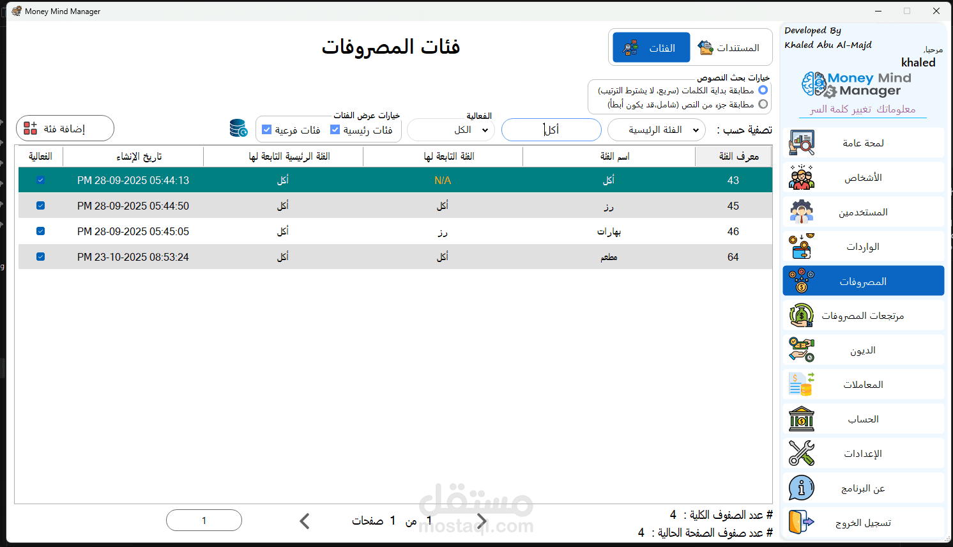The width and height of the screenshot is (953, 547).
Task: Open the الأشخاص people icon
Action: (802, 177)
